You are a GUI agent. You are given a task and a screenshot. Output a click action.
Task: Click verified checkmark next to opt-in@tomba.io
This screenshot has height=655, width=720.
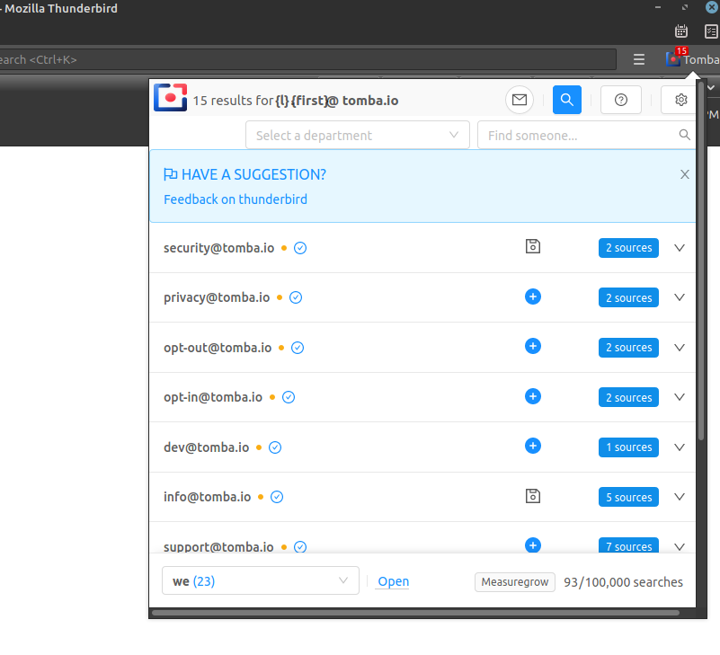[289, 397]
